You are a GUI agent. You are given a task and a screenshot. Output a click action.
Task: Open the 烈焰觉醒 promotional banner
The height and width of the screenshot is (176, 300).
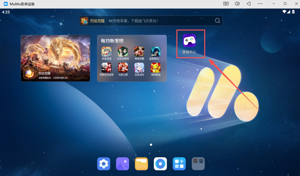point(55,58)
